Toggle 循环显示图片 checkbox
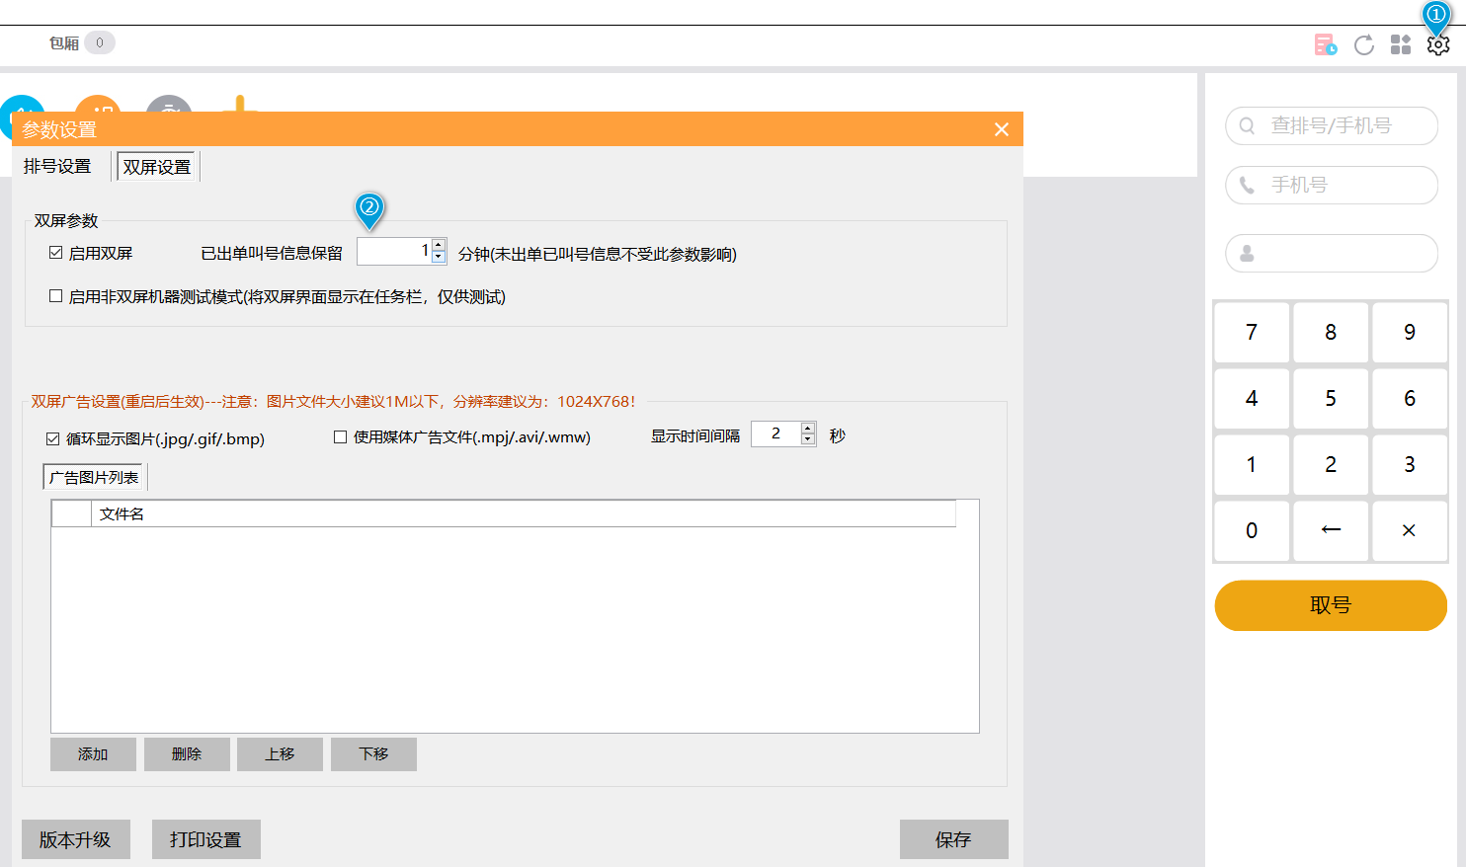1466x867 pixels. point(53,438)
